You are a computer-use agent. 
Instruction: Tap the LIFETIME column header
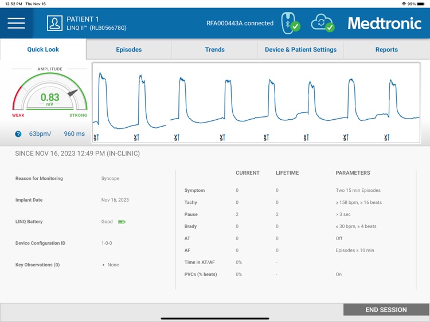(x=287, y=173)
